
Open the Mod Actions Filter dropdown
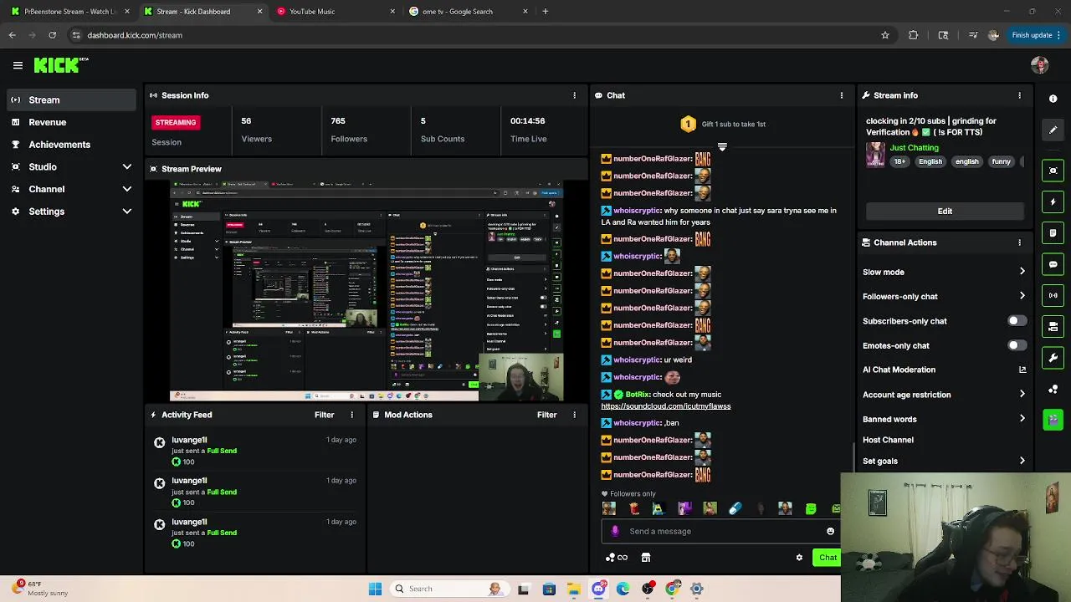(546, 415)
